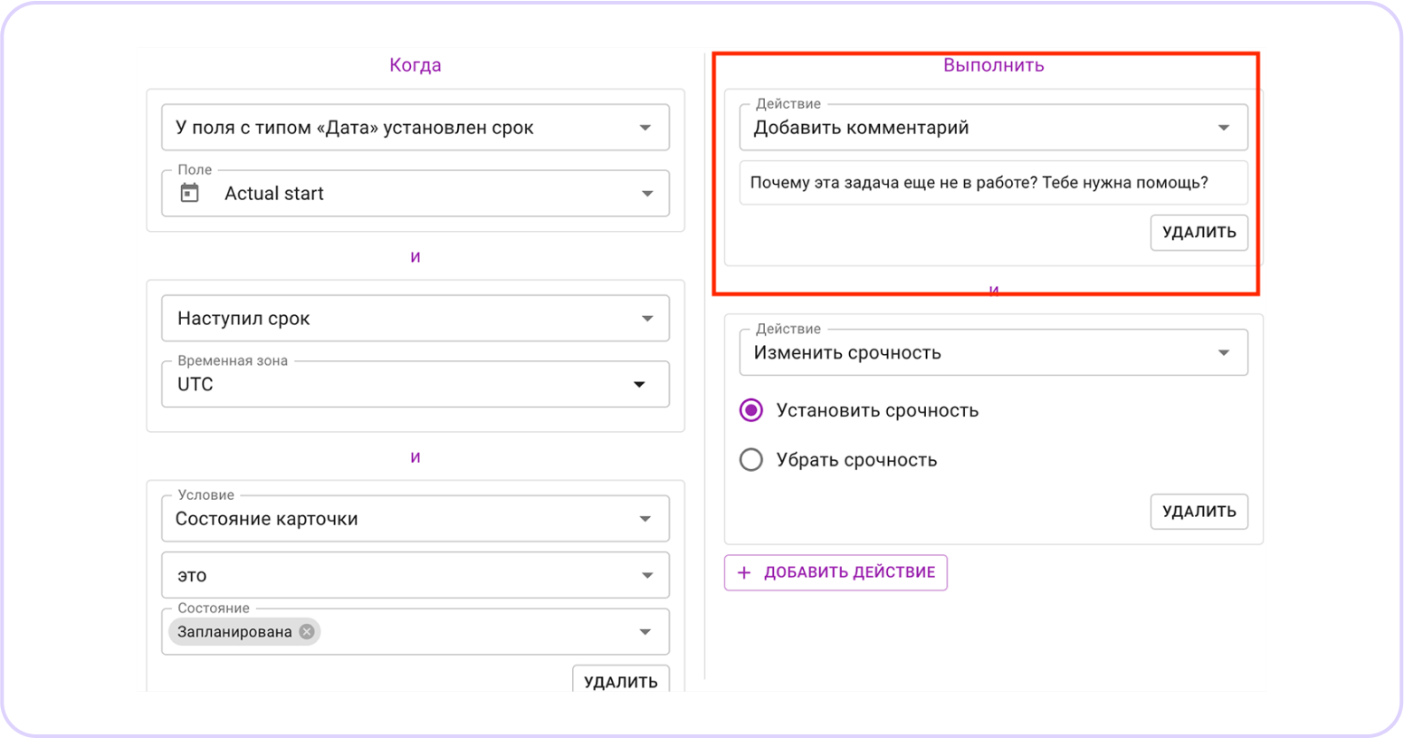Click the calendar icon beside Actual start

(189, 193)
